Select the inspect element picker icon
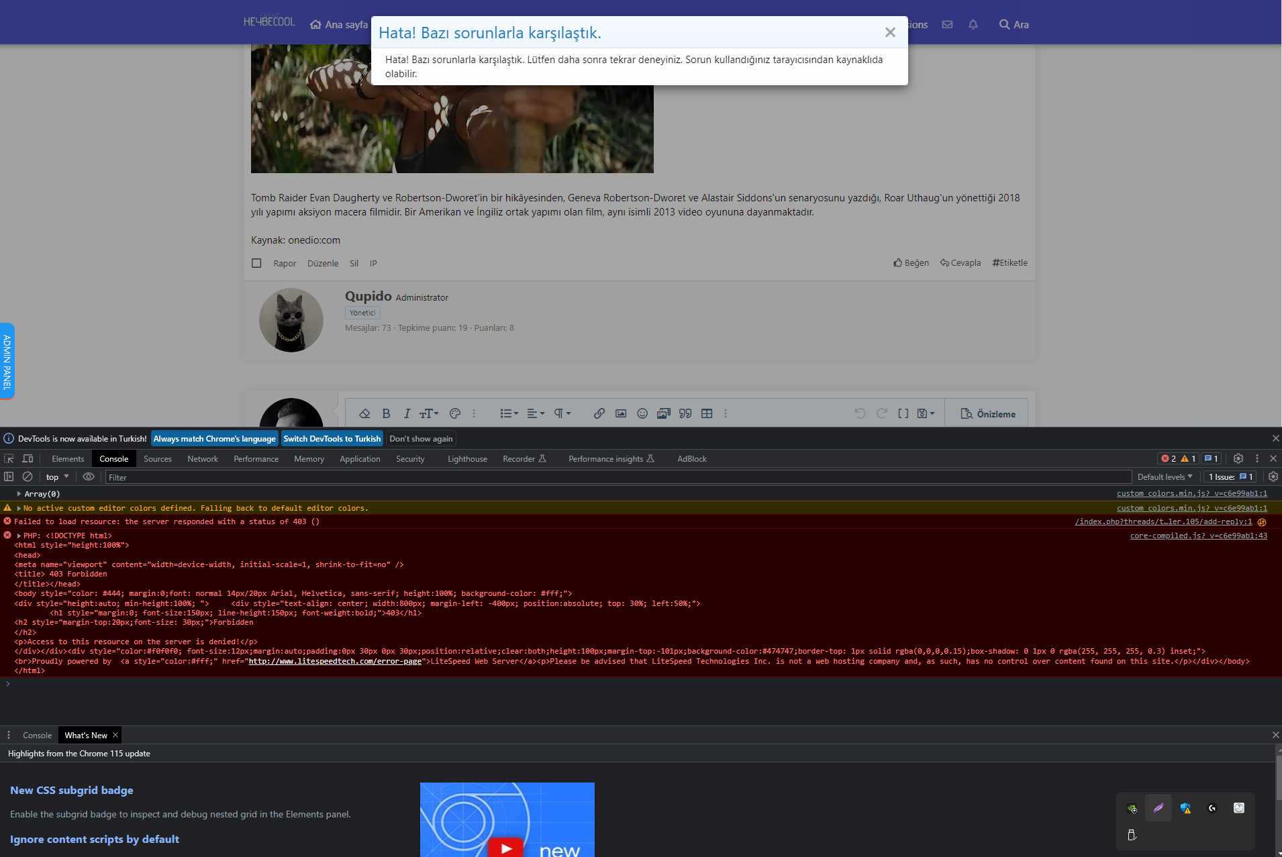1282x857 pixels. coord(9,458)
